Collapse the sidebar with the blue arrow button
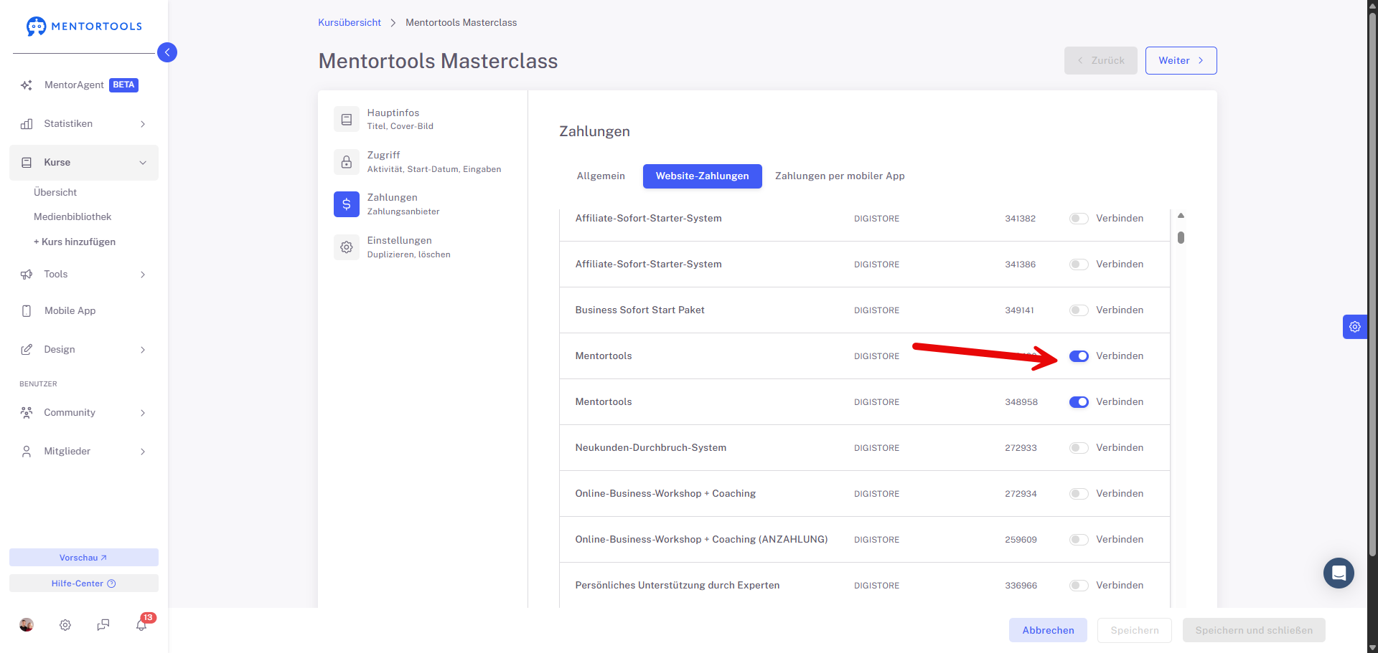Image resolution: width=1378 pixels, height=653 pixels. (x=167, y=52)
